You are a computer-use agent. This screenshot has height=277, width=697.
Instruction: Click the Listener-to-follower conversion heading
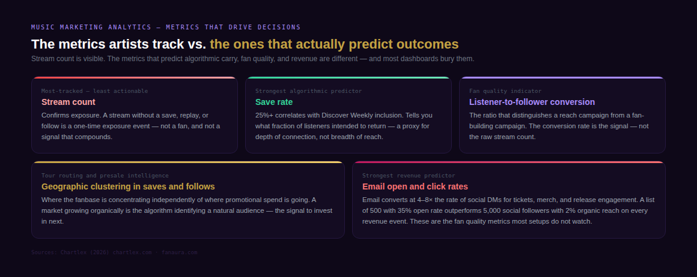(x=532, y=102)
